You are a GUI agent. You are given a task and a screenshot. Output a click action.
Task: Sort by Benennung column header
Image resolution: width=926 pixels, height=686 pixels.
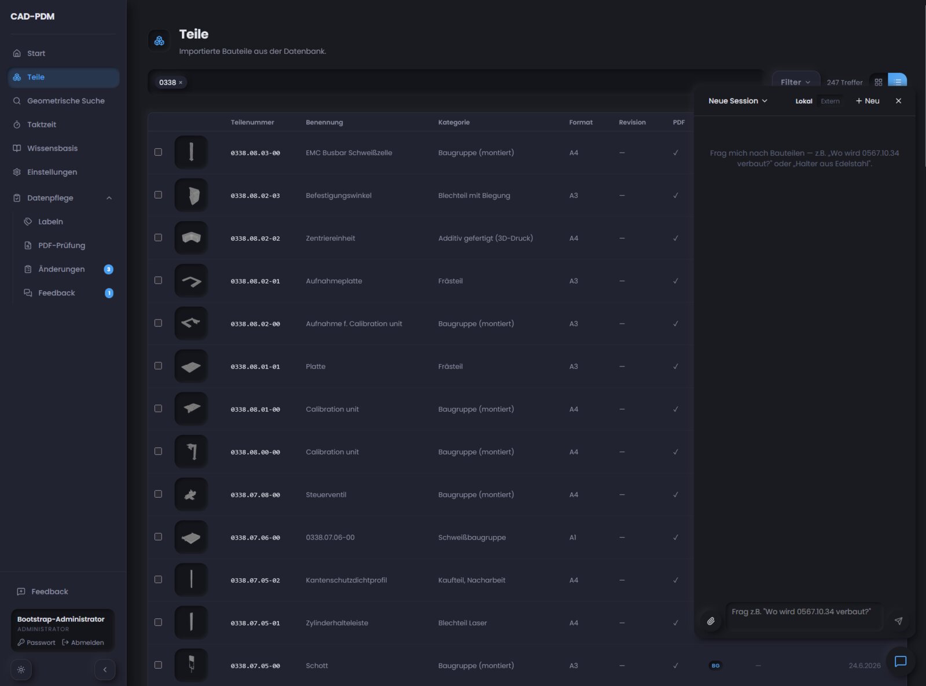pyautogui.click(x=324, y=122)
